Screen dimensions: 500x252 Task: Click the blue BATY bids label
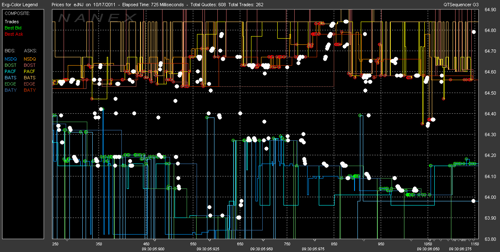(x=10, y=90)
